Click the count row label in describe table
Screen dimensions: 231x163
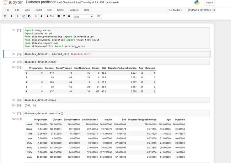[29, 125]
